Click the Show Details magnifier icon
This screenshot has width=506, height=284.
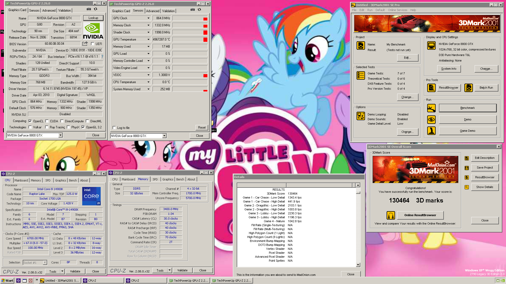[x=467, y=187]
